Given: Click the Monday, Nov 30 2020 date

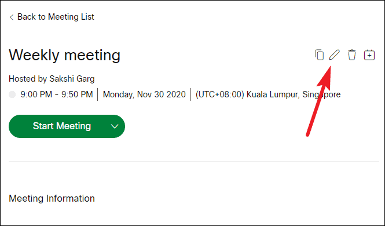Looking at the screenshot, I should pos(144,94).
